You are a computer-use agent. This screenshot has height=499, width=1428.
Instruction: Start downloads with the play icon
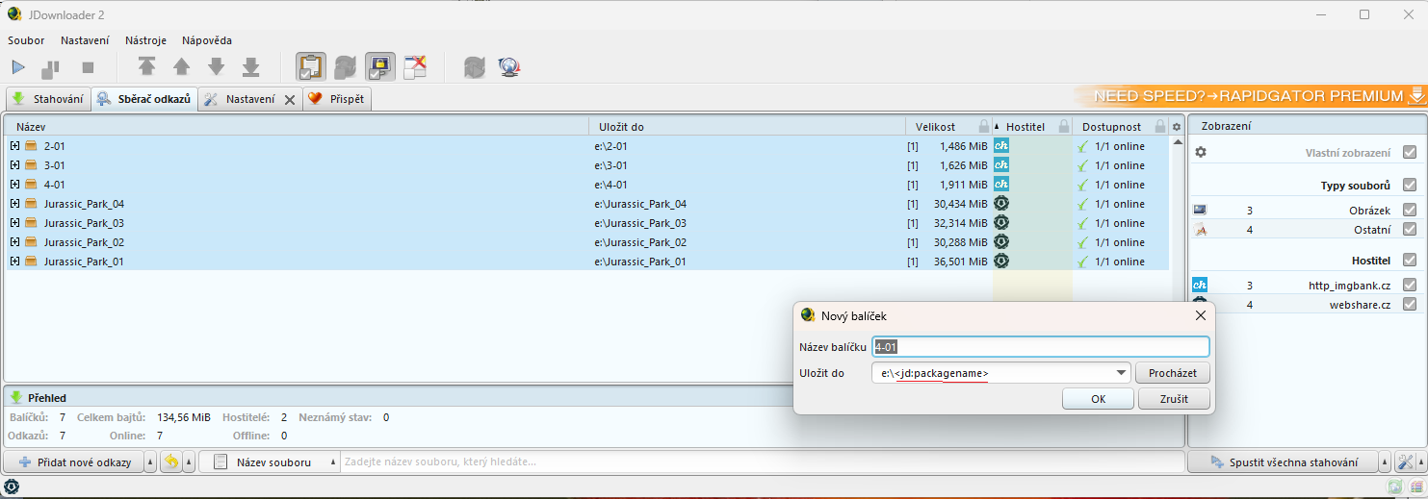[18, 67]
